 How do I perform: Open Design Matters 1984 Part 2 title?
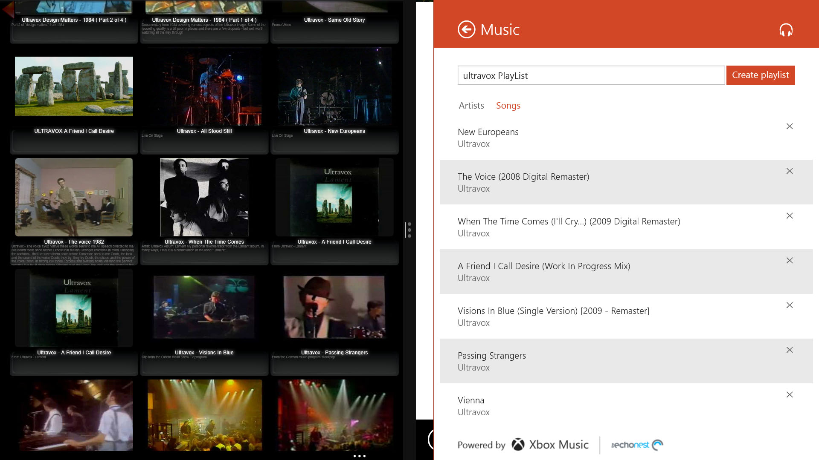point(74,20)
